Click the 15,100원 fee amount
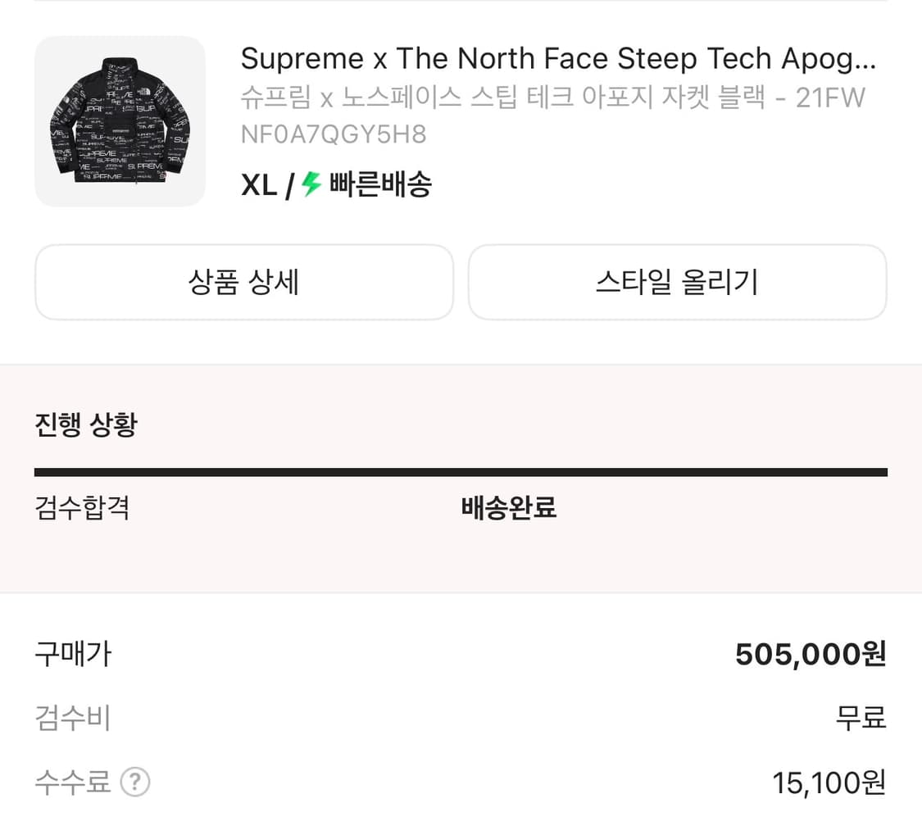 click(828, 783)
